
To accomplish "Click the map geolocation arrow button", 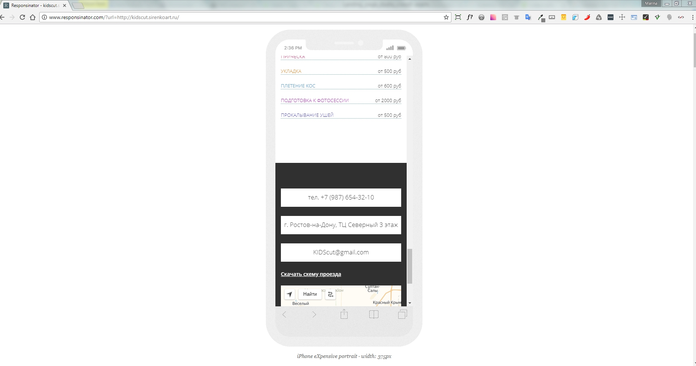I will pyautogui.click(x=290, y=294).
